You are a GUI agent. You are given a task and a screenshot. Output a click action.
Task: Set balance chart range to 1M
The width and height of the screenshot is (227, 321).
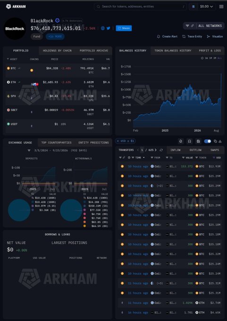click(210, 58)
